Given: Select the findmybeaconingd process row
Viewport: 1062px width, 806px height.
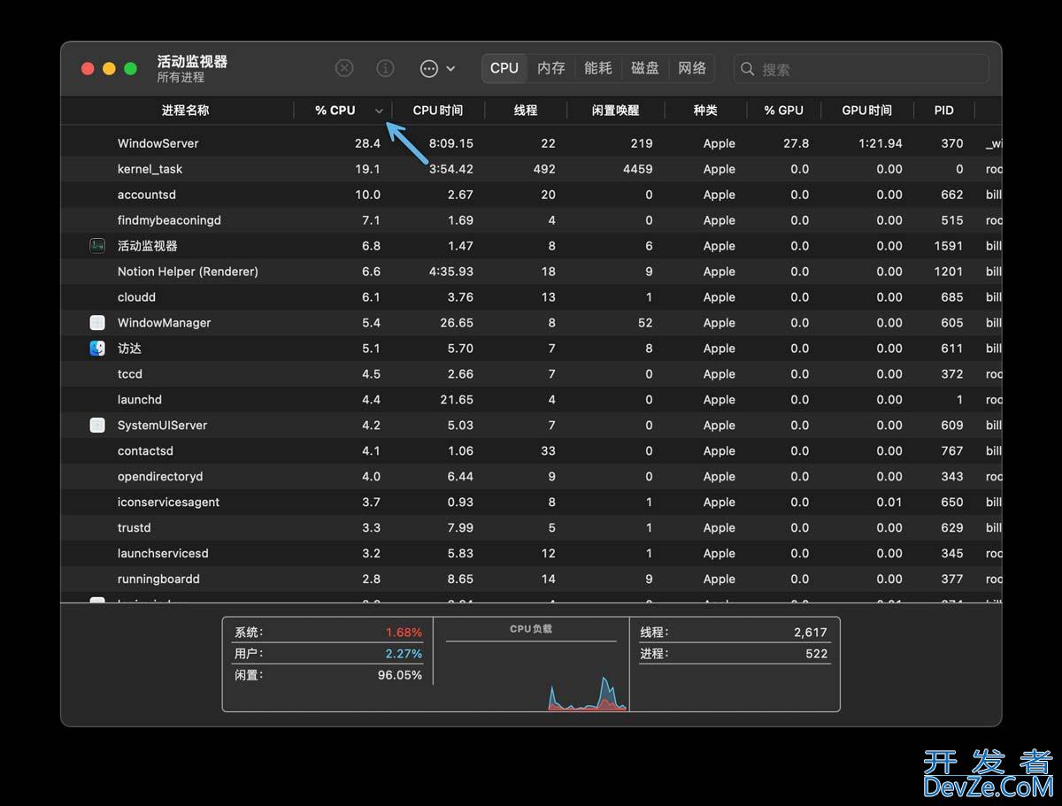Looking at the screenshot, I should (x=531, y=220).
